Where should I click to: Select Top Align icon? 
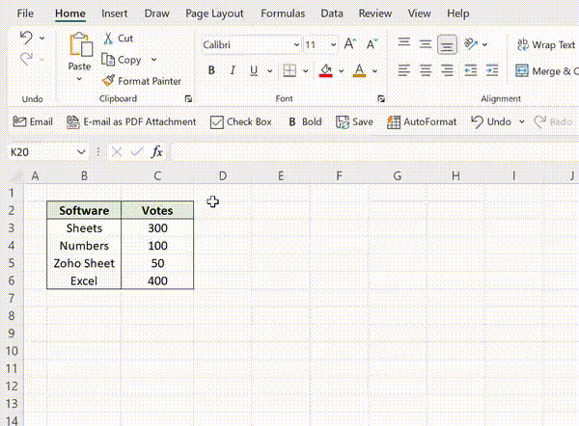click(404, 44)
